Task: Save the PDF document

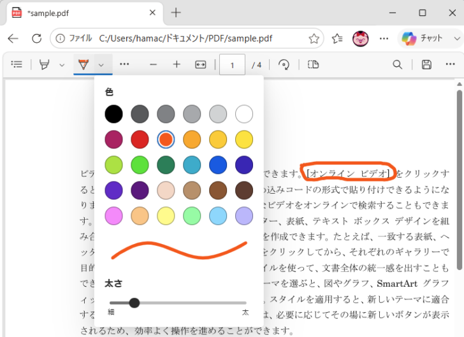Action: tap(426, 64)
